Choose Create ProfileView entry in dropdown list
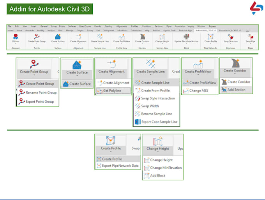This screenshot has width=265, height=200. [200, 83]
